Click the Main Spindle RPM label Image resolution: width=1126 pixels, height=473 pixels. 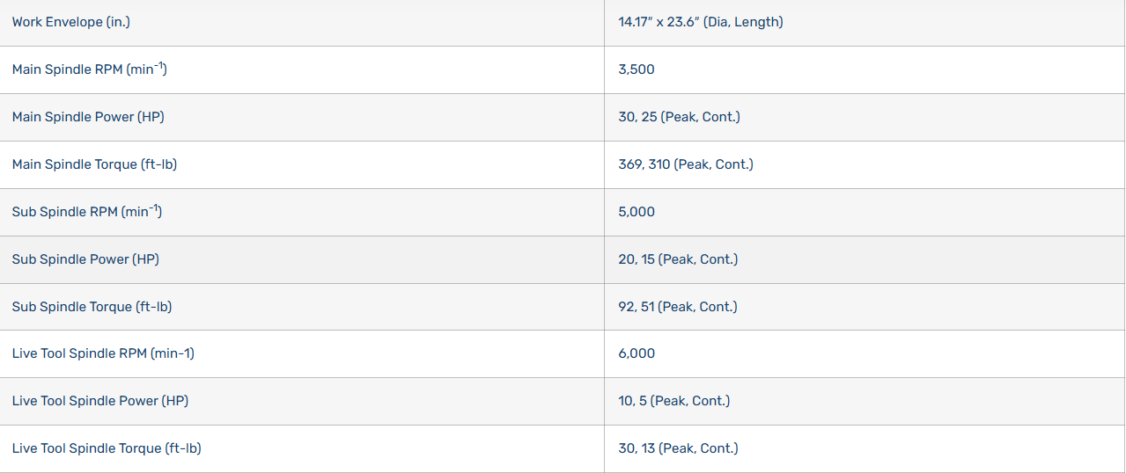[89, 69]
